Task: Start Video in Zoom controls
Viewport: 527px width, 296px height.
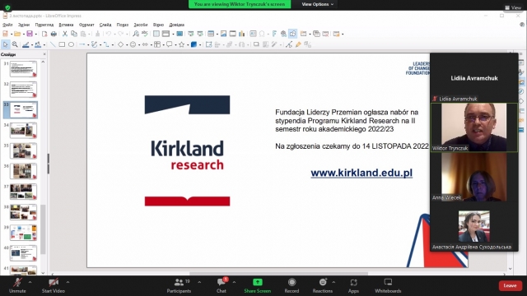Action: coord(53,285)
